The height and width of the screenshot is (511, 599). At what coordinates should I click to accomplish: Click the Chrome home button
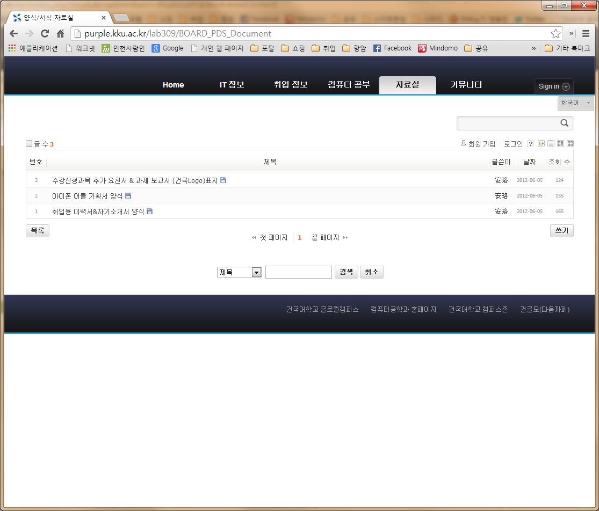pos(60,33)
